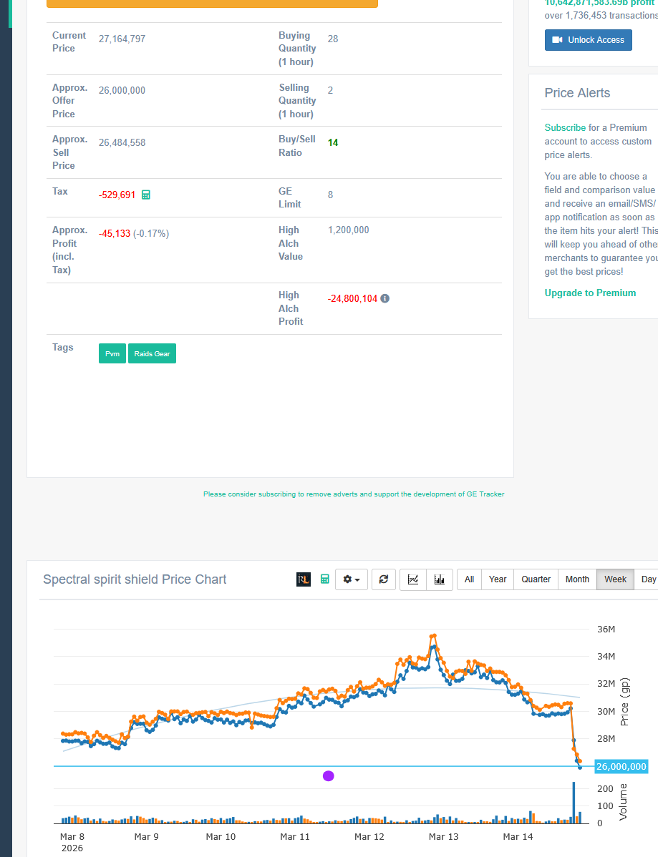Click the Mar 13 axis label
Image resolution: width=658 pixels, height=857 pixels.
click(x=444, y=837)
